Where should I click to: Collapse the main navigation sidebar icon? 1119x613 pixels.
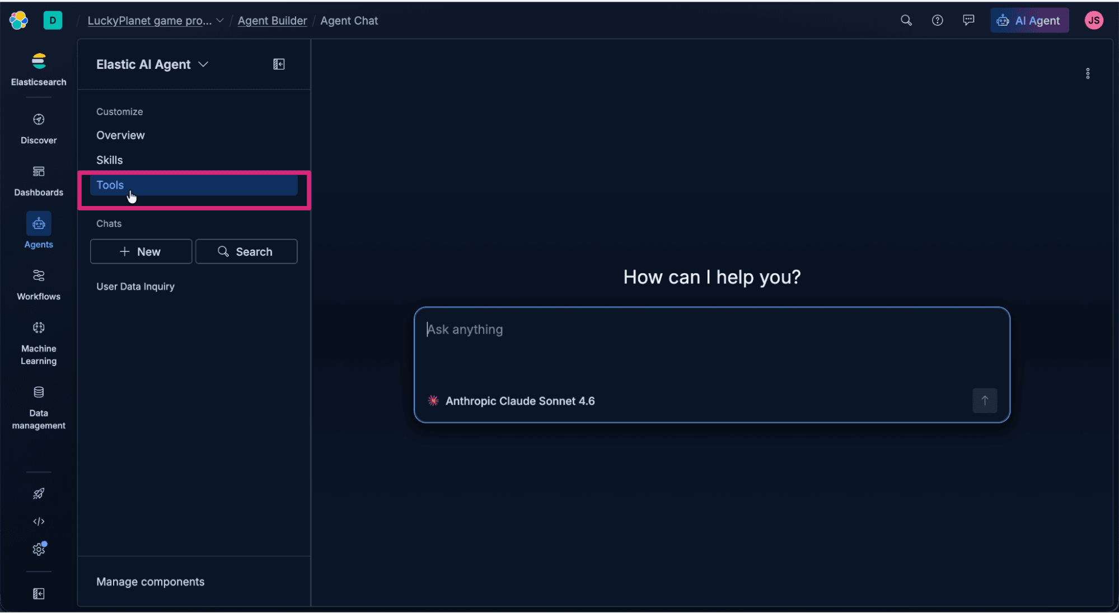coord(39,594)
